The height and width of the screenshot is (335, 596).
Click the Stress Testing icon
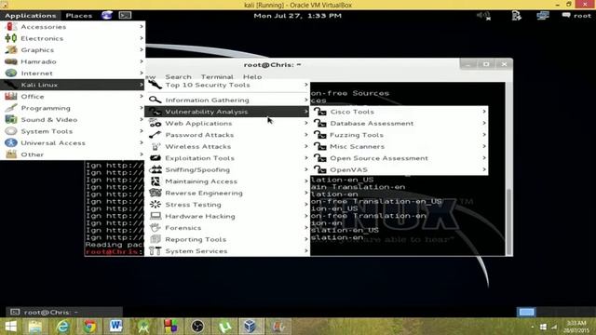pyautogui.click(x=156, y=205)
